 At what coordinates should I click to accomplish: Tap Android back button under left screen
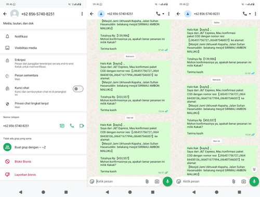tap(21, 192)
